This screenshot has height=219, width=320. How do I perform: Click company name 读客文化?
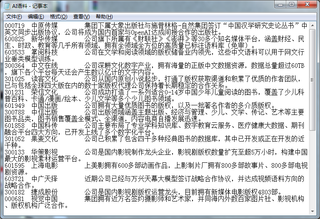coord(45,79)
